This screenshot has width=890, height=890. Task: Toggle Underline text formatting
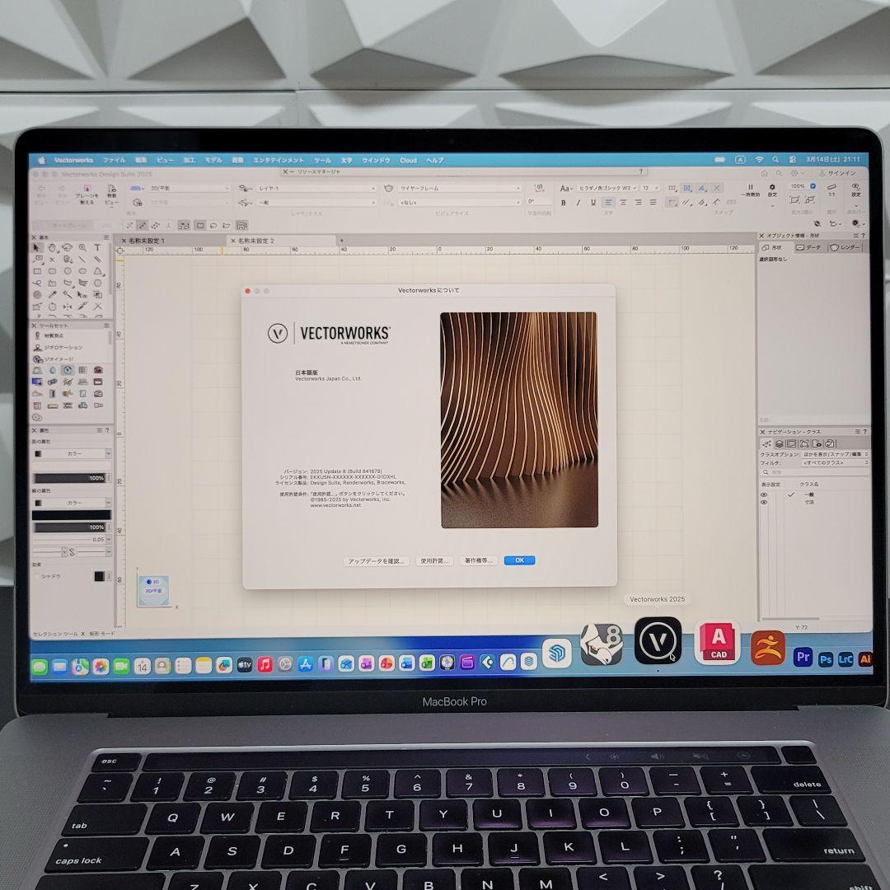pyautogui.click(x=593, y=202)
